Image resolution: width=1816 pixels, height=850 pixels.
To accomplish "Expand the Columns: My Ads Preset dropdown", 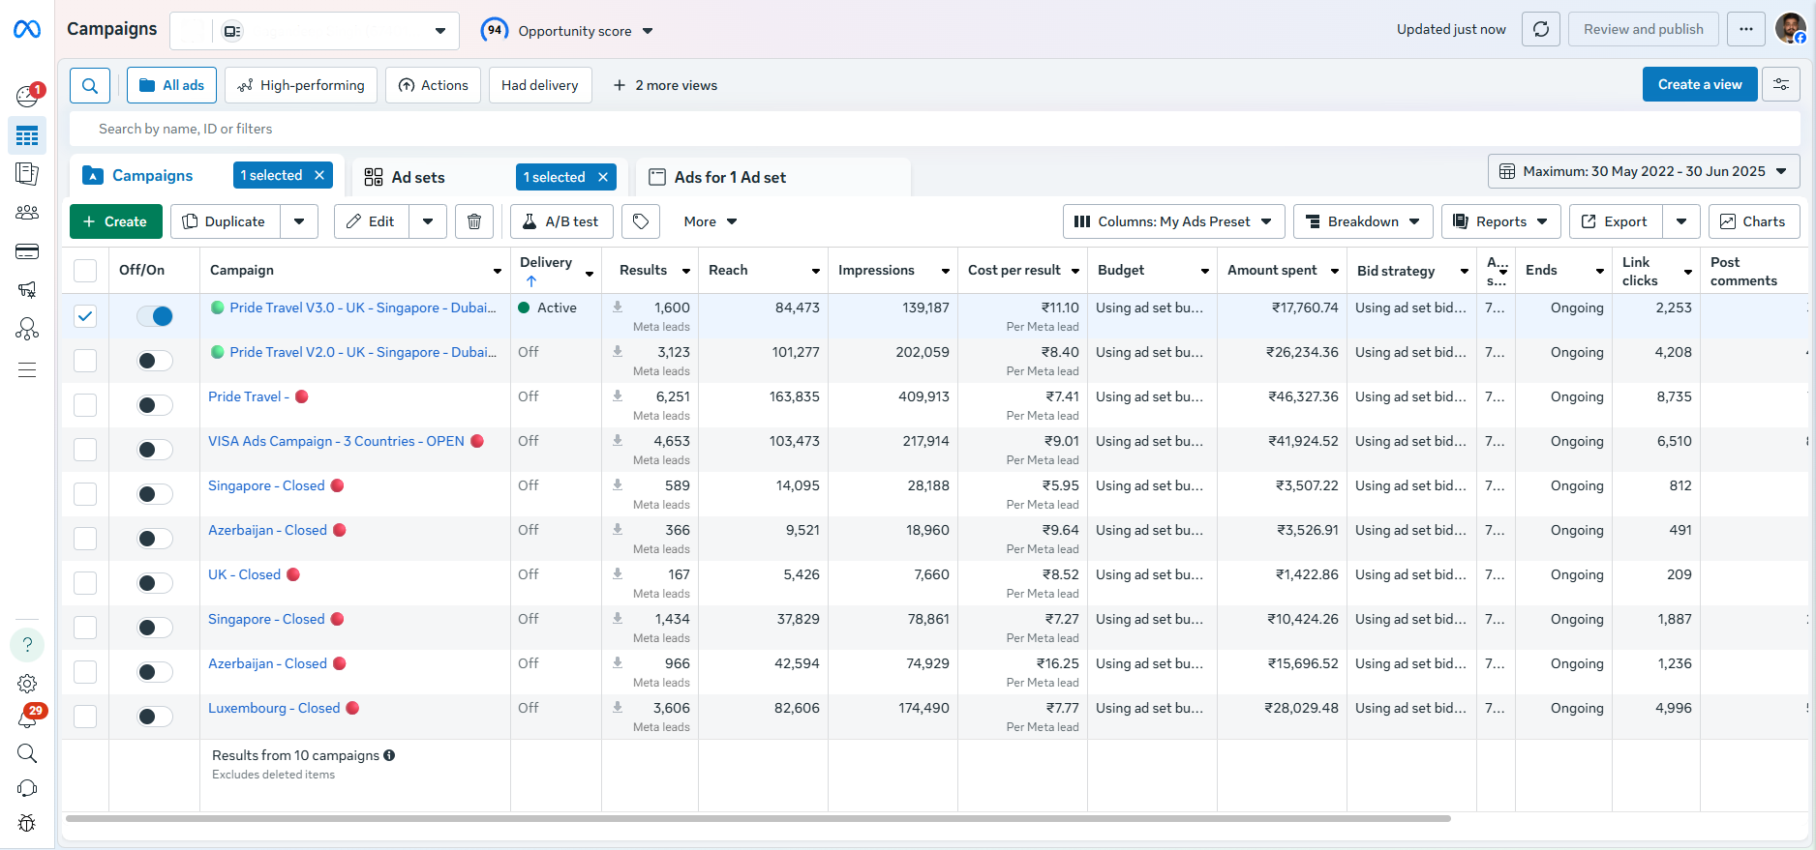I will click(x=1173, y=221).
